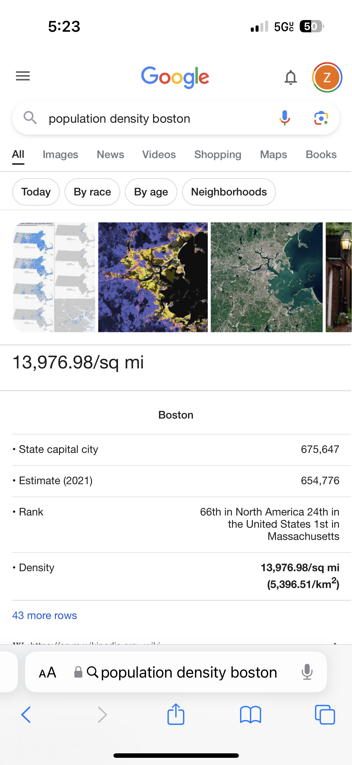Go back with Safari back arrow
Viewport: 352px width, 765px height.
(26, 715)
